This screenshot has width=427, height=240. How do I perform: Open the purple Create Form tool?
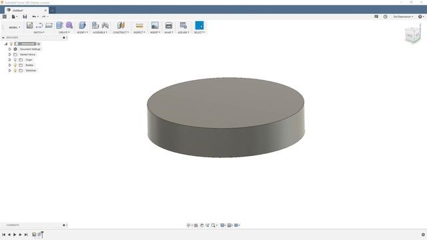click(x=69, y=25)
